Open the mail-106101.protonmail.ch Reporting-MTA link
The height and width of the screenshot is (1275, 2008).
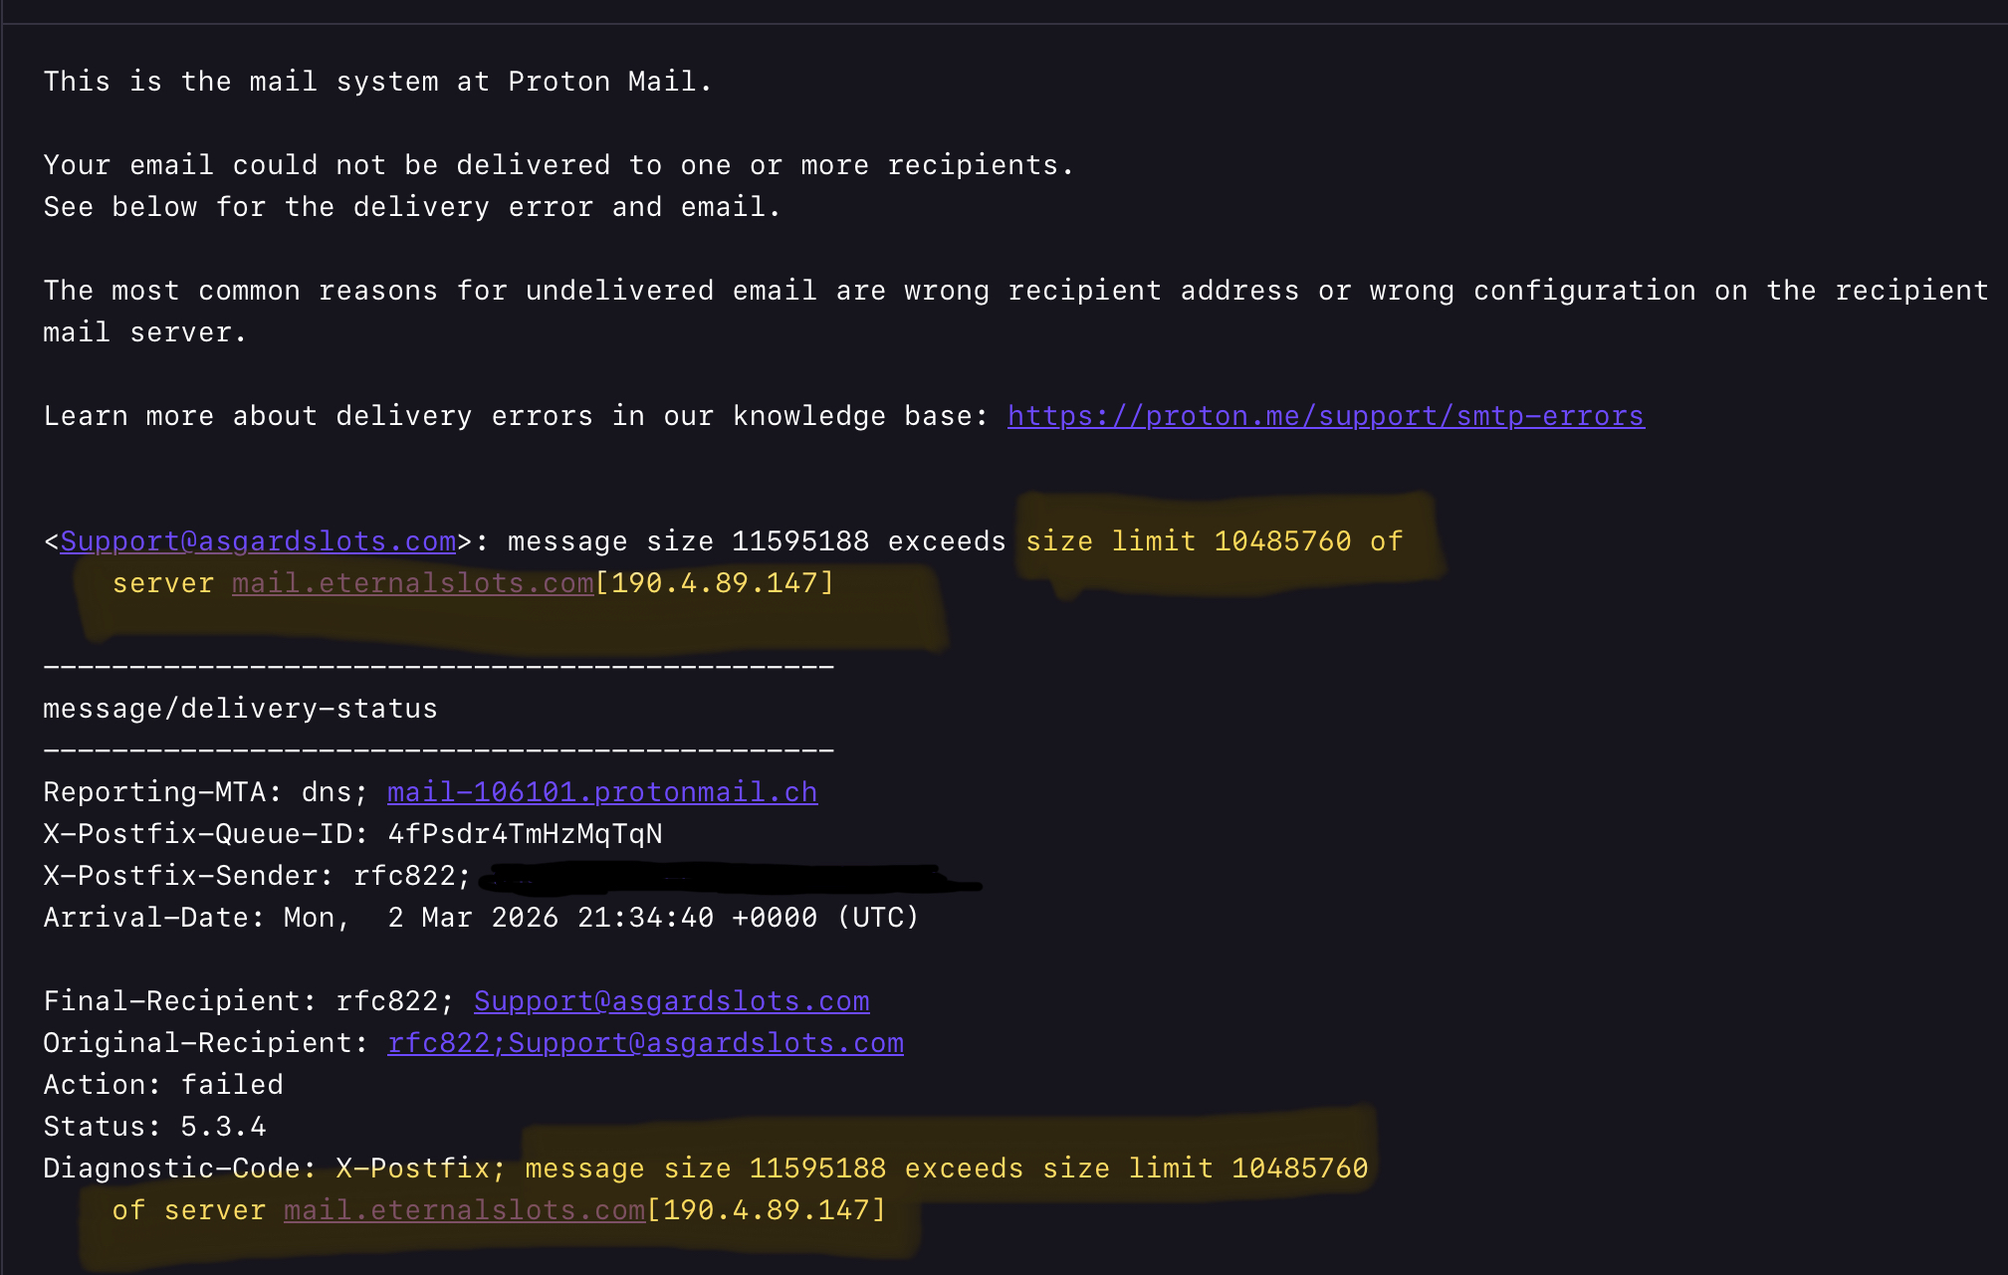click(x=601, y=792)
